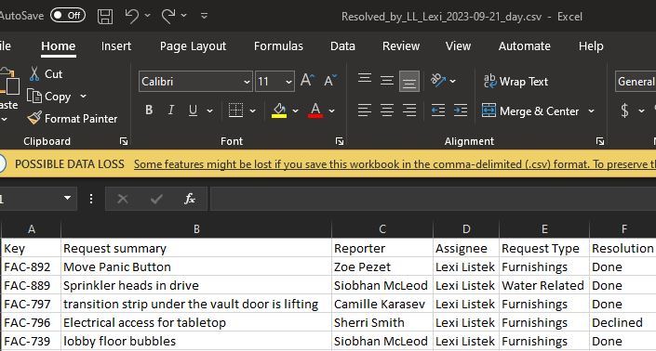Apply the red Font Color
Viewport: 656px width, 351px height.
click(315, 110)
